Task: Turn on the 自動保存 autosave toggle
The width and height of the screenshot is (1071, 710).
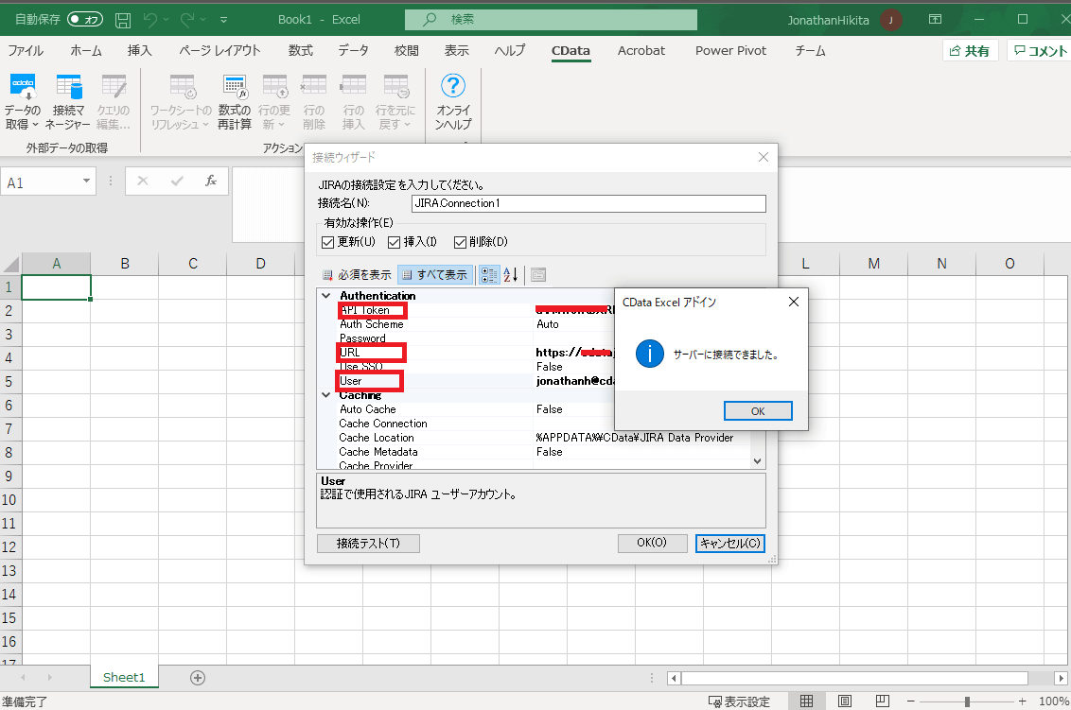Action: pos(85,19)
